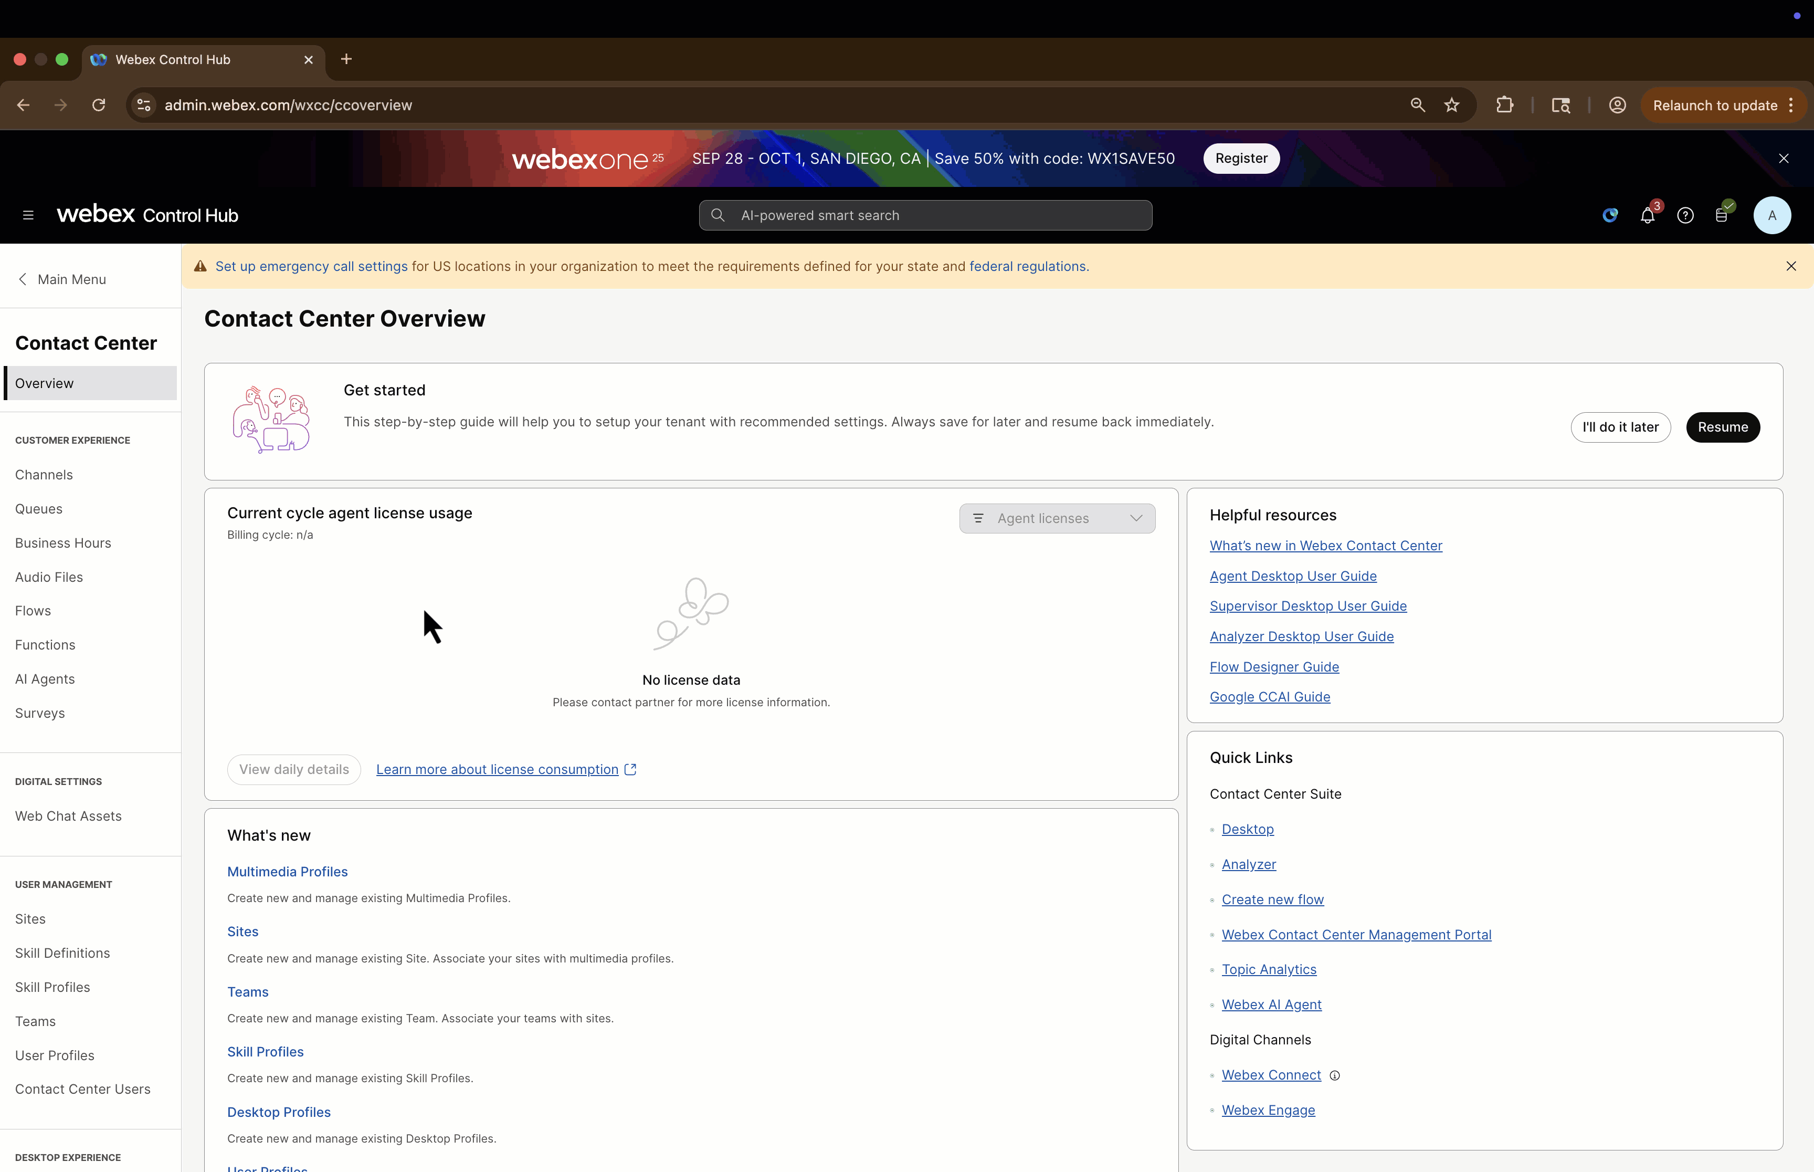Viewport: 1814px width, 1172px height.
Task: Bookmark this page with the star icon
Action: [x=1451, y=106]
